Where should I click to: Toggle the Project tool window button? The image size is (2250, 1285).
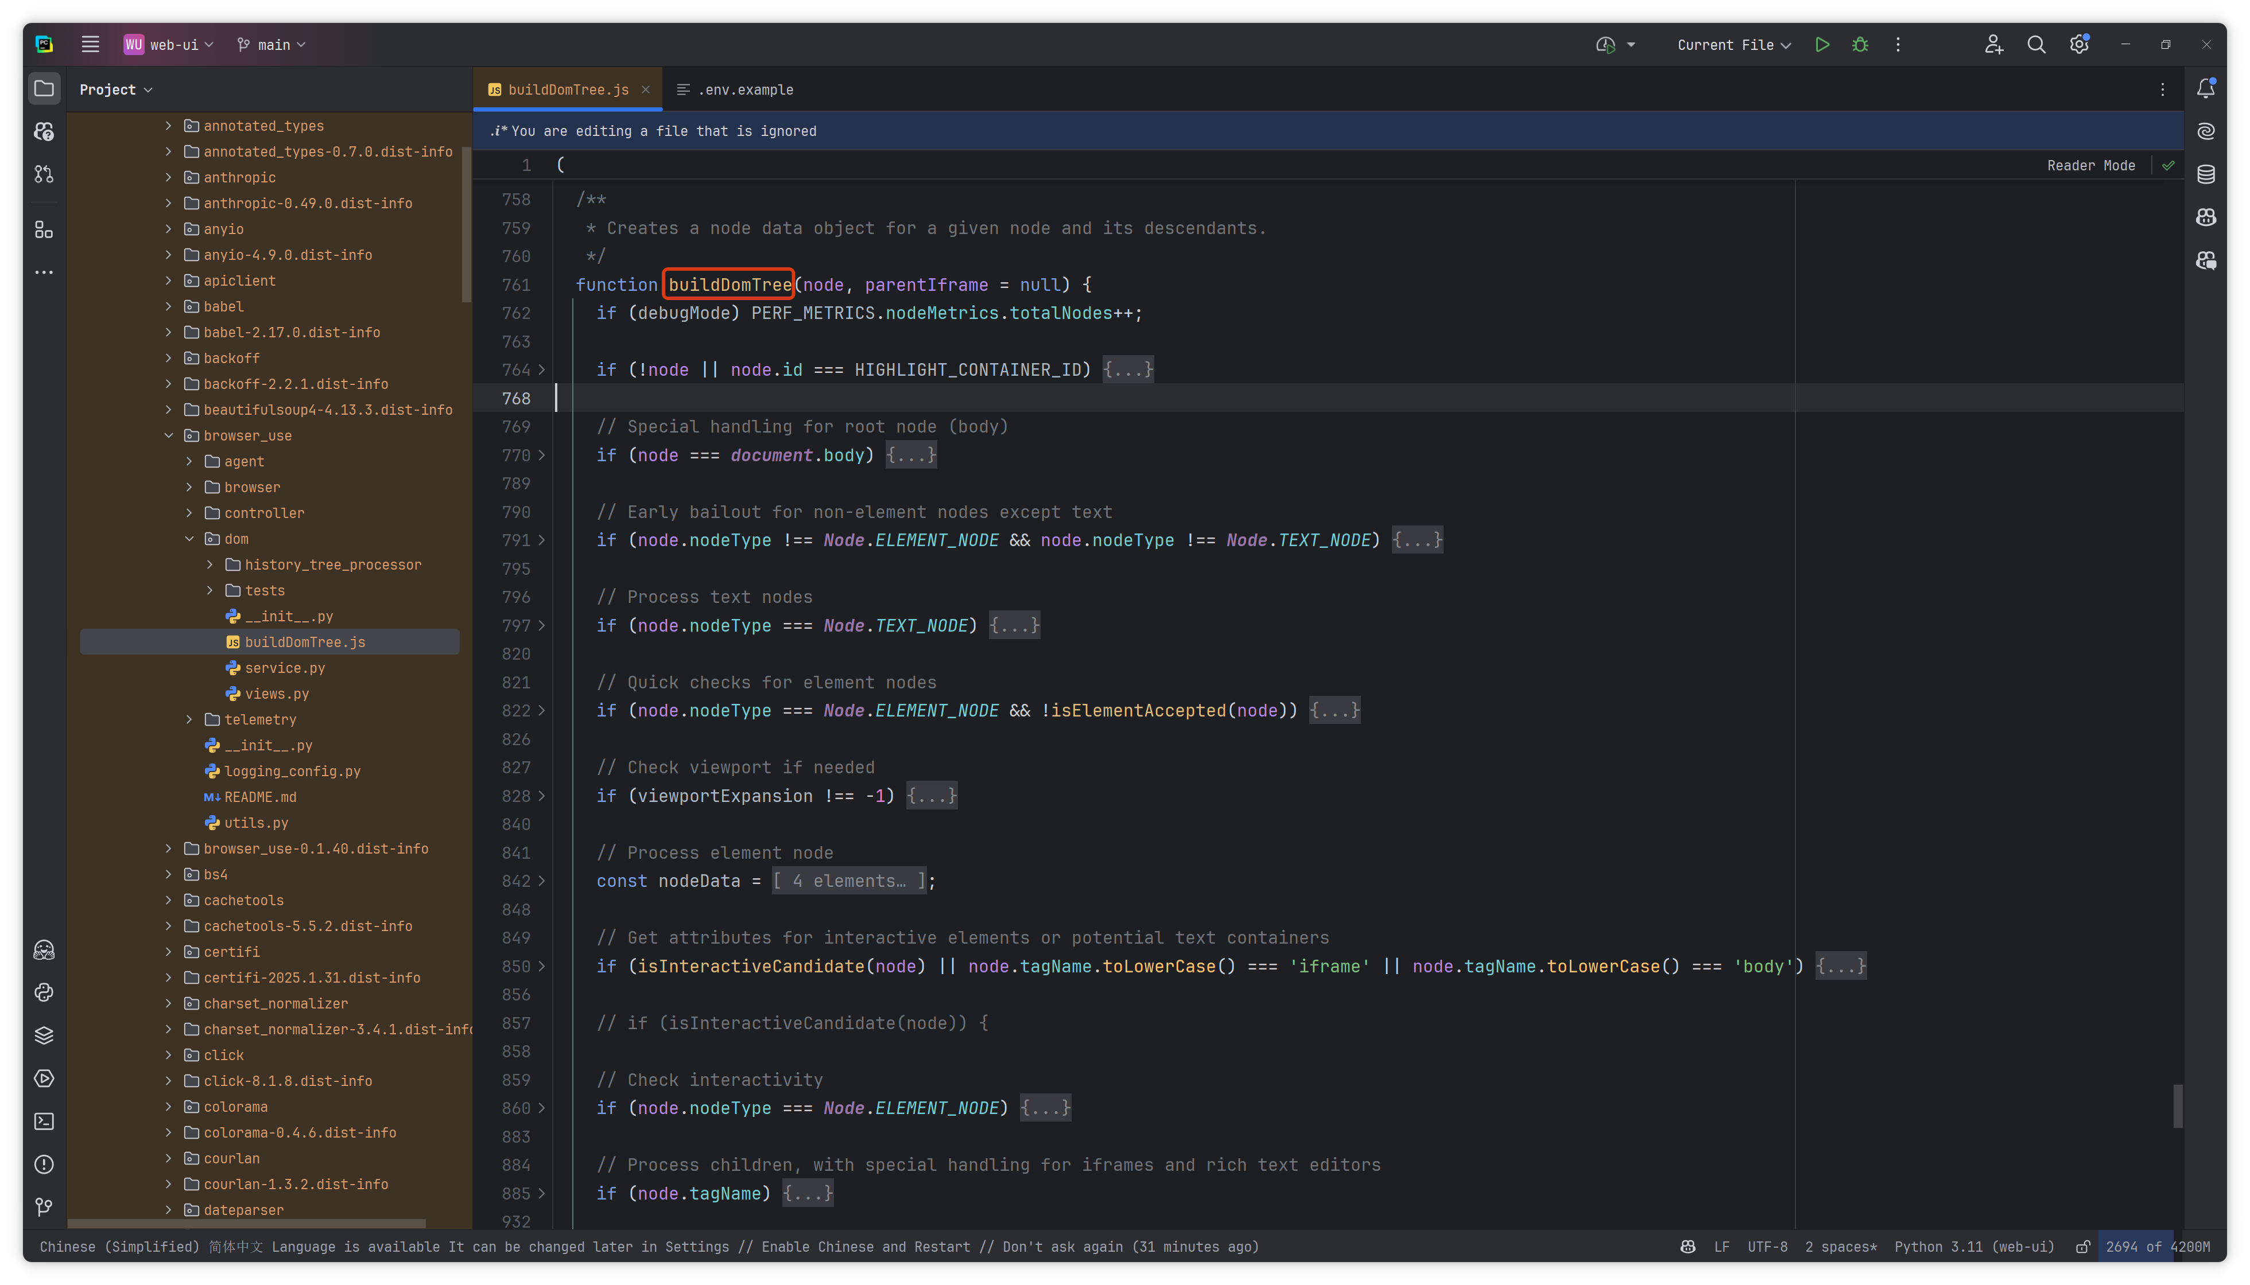coord(44,88)
